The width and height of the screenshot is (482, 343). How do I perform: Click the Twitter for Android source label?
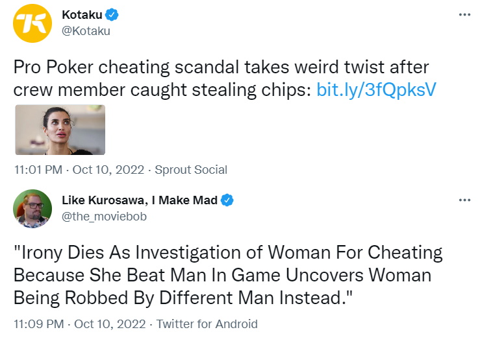point(207,324)
